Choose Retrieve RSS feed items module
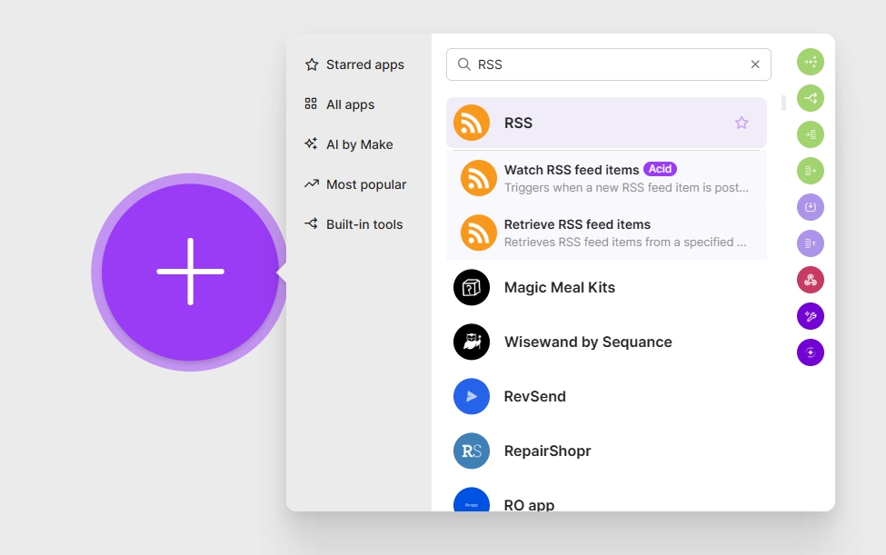The height and width of the screenshot is (555, 886). [x=606, y=233]
